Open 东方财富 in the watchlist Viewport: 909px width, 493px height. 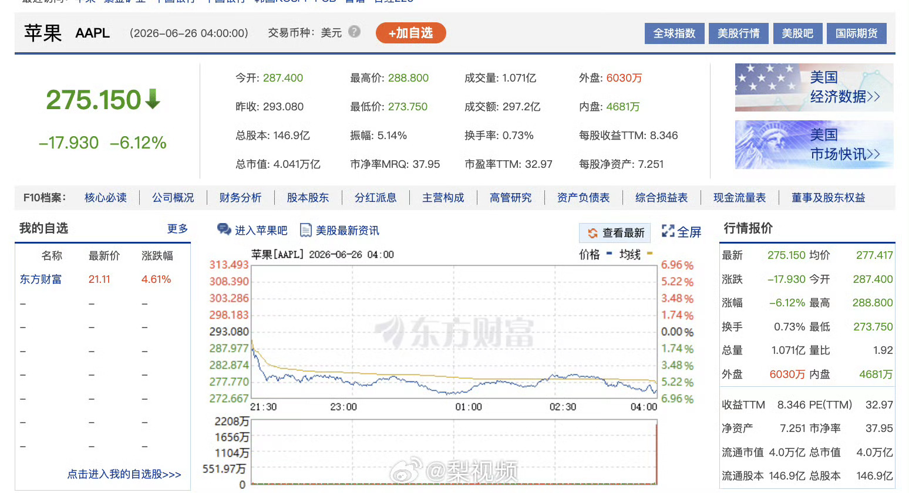pos(41,279)
